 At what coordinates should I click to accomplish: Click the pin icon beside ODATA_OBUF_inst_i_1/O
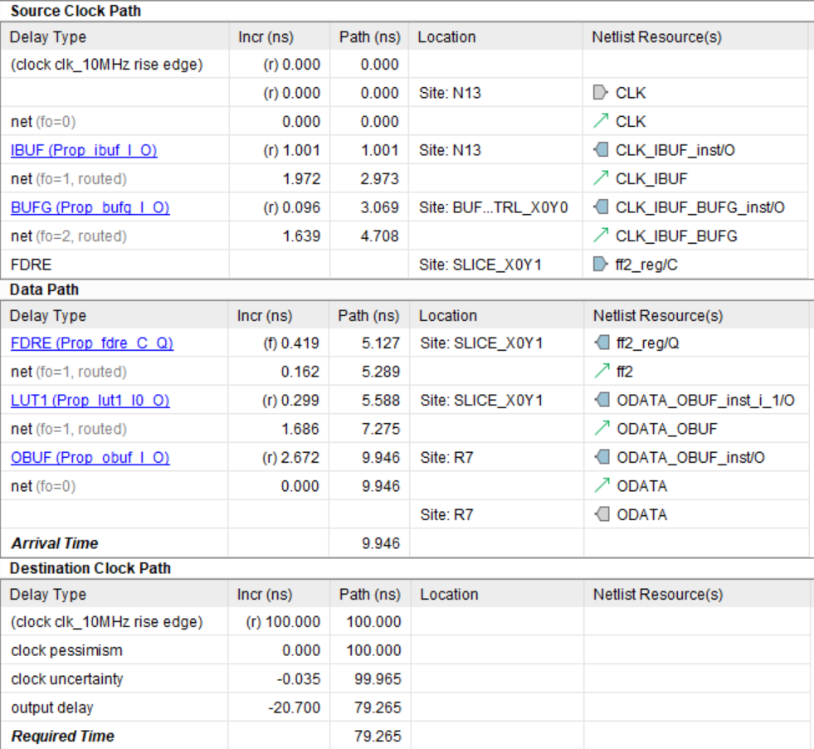tap(601, 401)
